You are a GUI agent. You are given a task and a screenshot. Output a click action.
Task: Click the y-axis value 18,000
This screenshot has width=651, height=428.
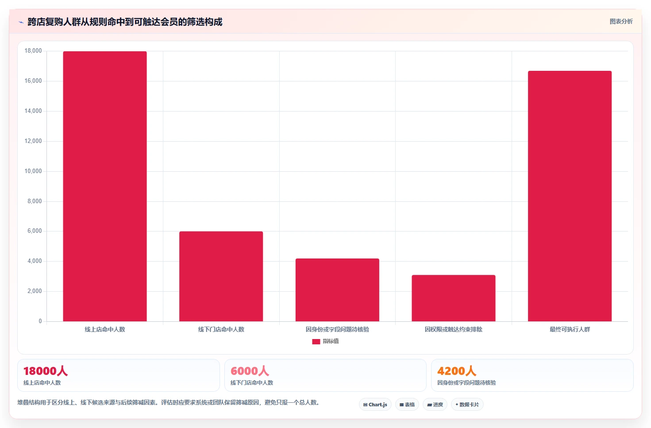pyautogui.click(x=33, y=51)
